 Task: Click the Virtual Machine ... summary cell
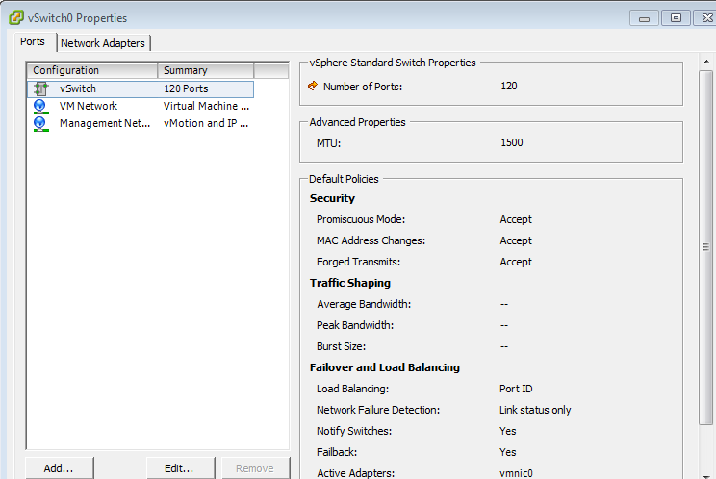click(206, 106)
